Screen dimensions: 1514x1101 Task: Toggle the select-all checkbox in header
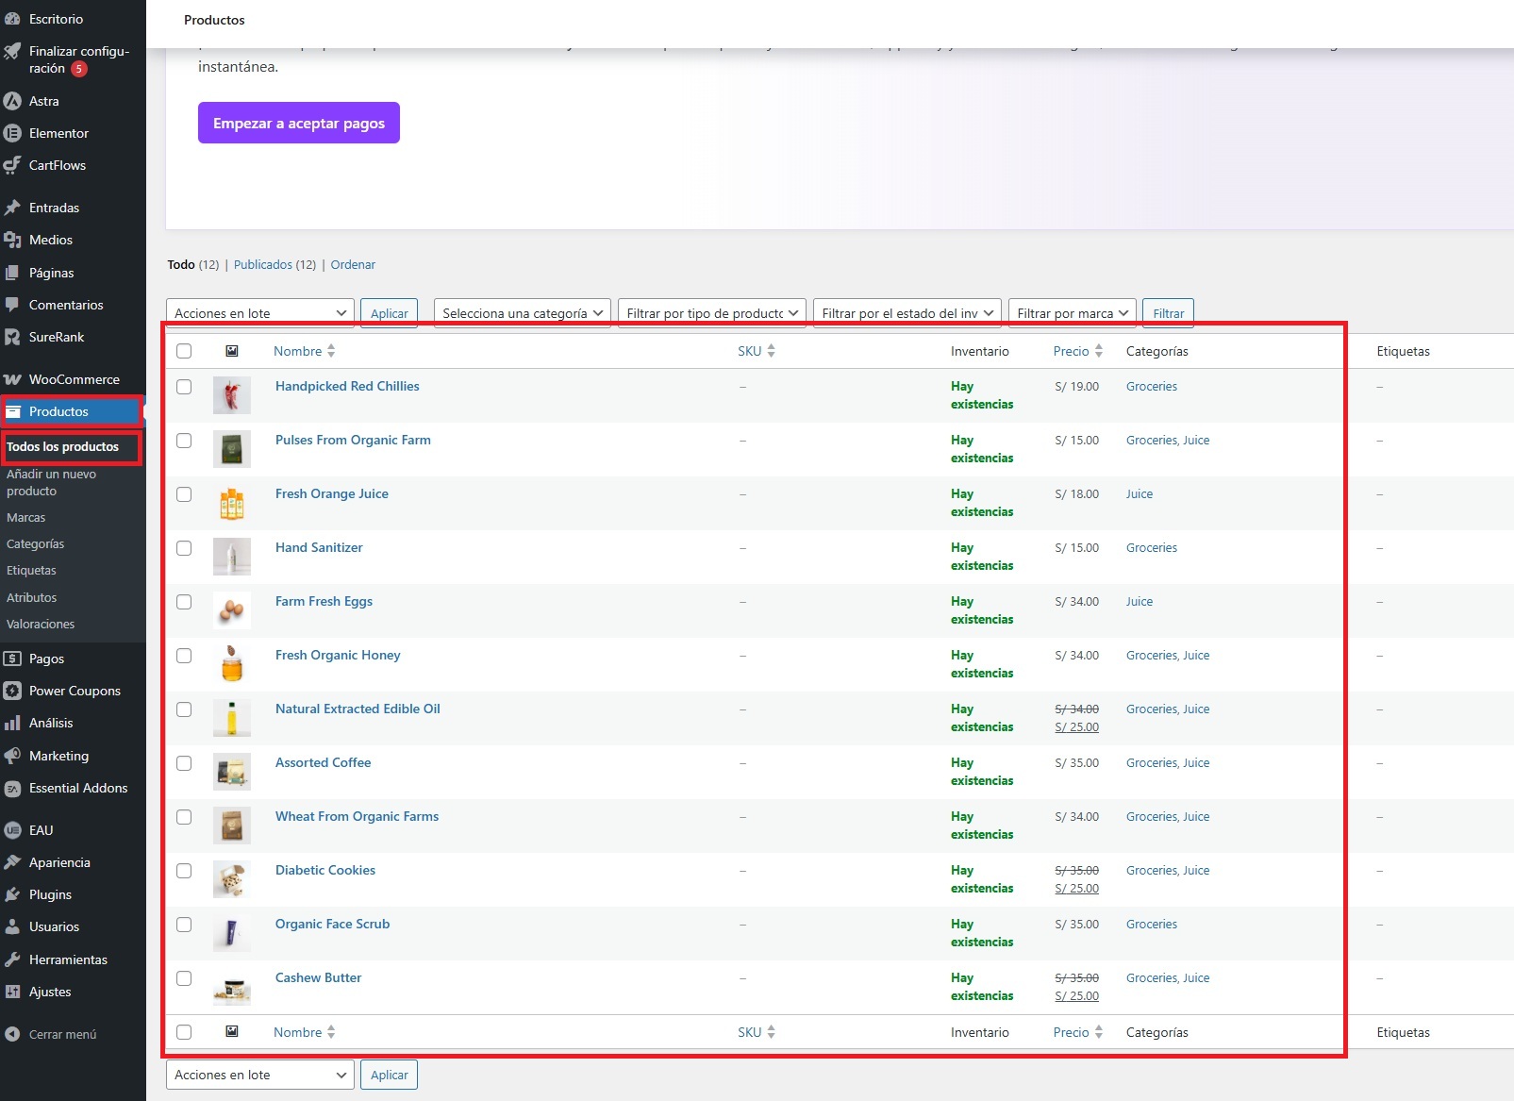point(184,351)
